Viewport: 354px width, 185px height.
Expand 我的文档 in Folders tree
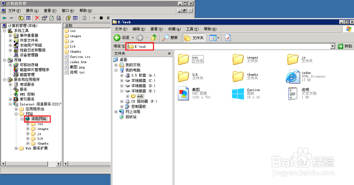[x=116, y=65]
